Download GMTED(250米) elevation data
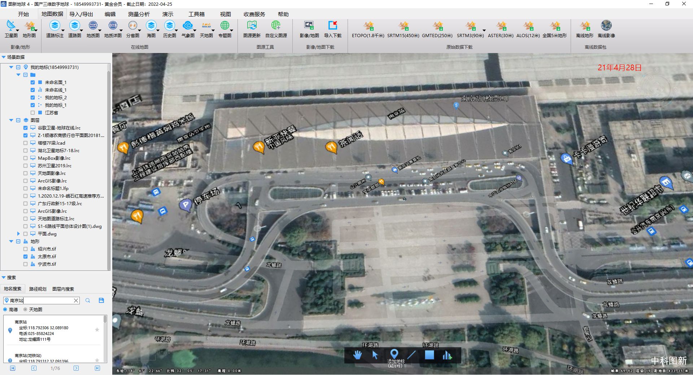 (437, 29)
